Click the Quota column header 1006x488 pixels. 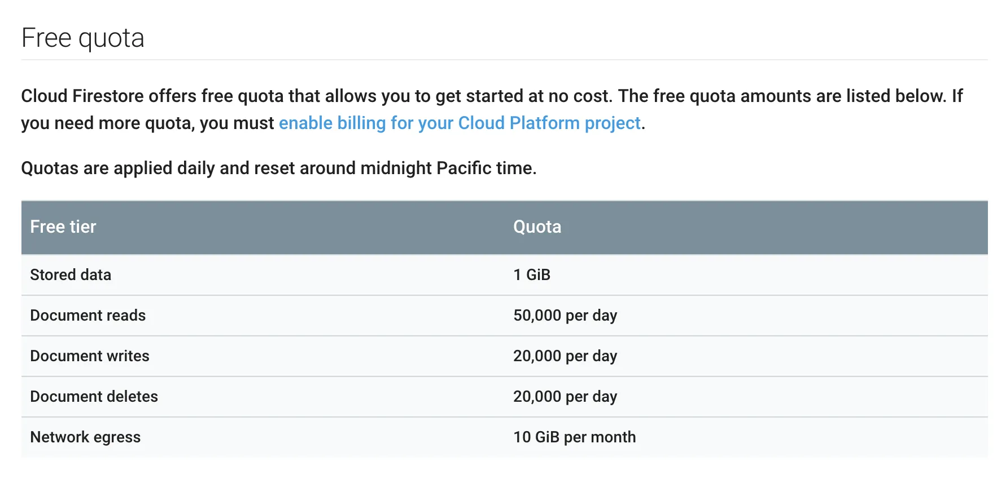click(x=537, y=227)
